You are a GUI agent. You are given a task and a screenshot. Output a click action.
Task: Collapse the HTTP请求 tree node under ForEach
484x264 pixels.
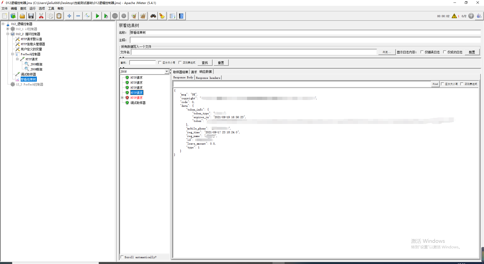coord(17,59)
